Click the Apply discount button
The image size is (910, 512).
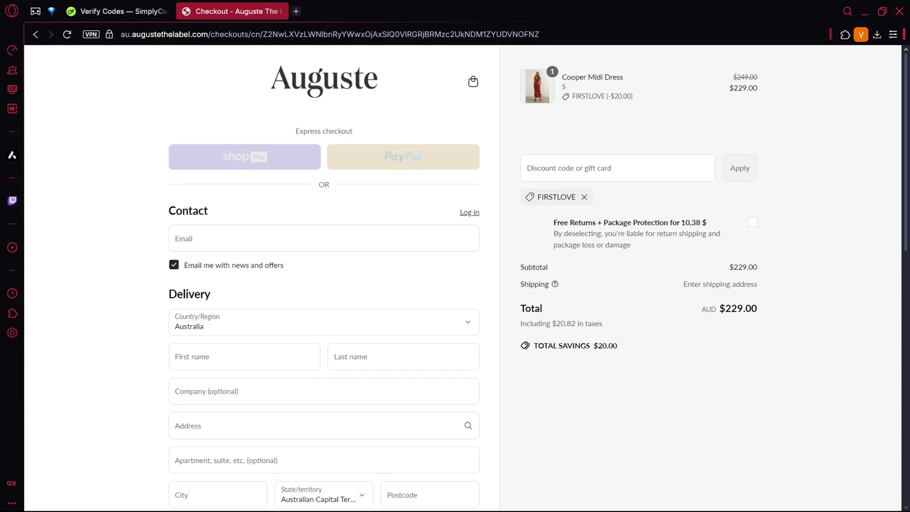pyautogui.click(x=740, y=168)
